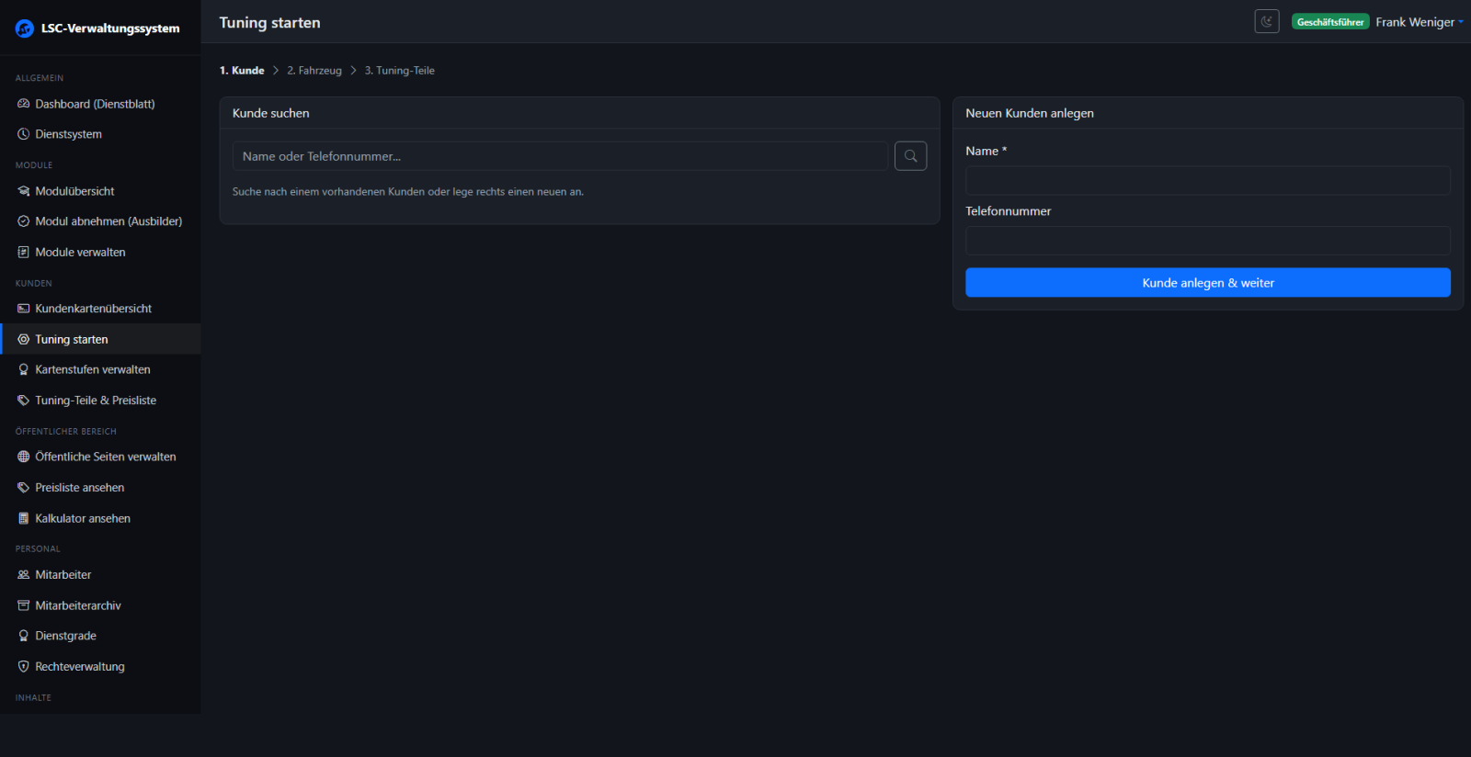Click the Geschäftsführer role badge
This screenshot has width=1471, height=757.
click(x=1330, y=22)
